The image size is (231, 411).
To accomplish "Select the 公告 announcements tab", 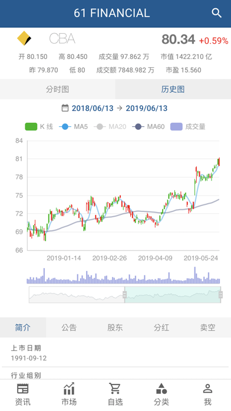I will 69,327.
